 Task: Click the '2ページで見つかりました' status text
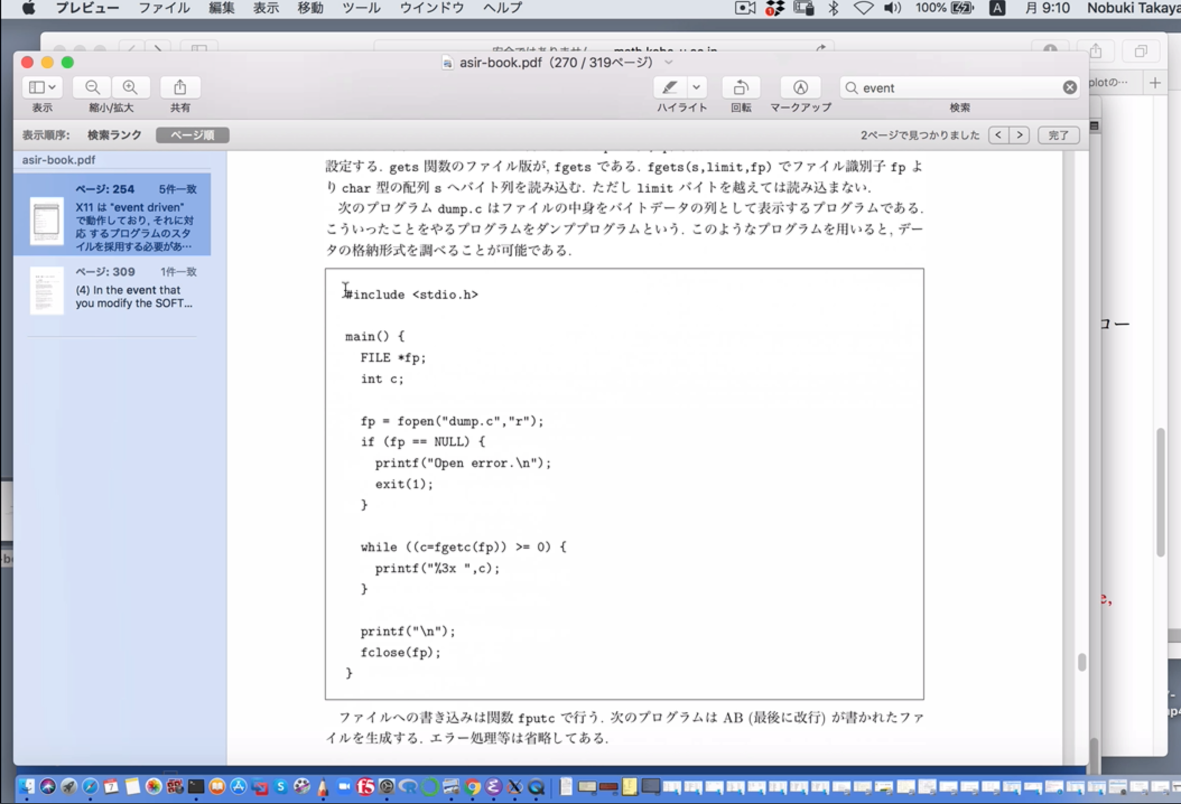point(920,135)
